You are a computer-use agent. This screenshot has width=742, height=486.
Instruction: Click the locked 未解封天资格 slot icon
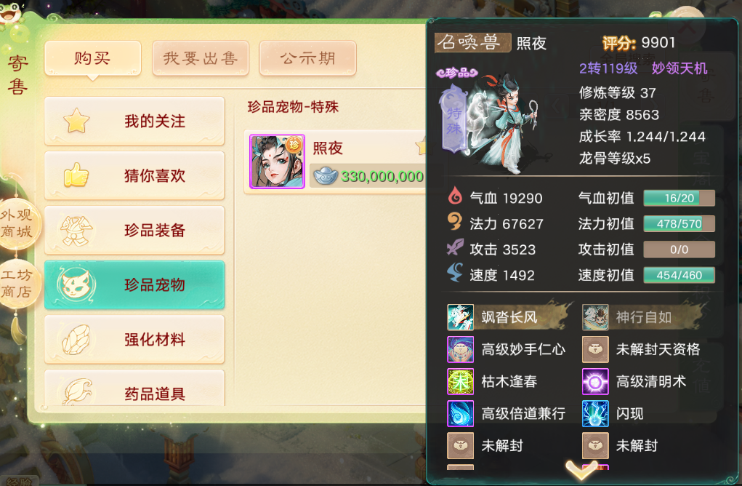click(594, 349)
